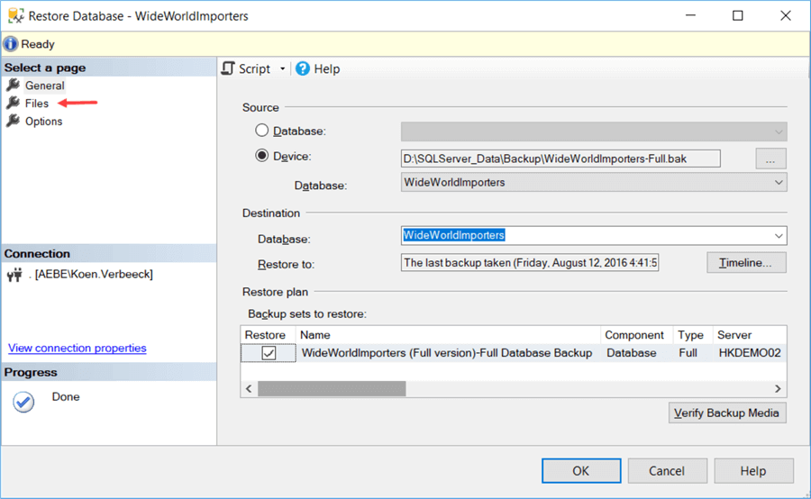Image resolution: width=811 pixels, height=499 pixels.
Task: Click the blue Help question-mark icon
Action: pyautogui.click(x=303, y=68)
